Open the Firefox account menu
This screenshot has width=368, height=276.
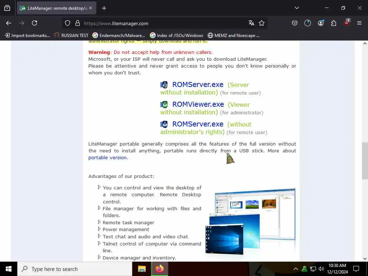pos(321,23)
